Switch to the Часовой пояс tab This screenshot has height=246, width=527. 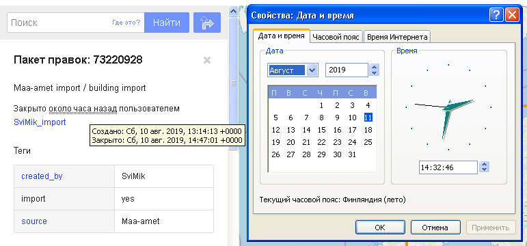click(x=336, y=37)
